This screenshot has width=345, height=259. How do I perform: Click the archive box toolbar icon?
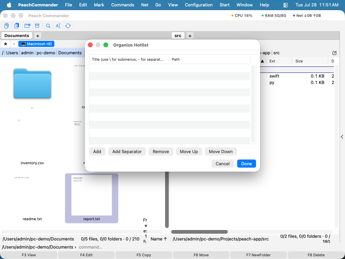tap(37, 26)
